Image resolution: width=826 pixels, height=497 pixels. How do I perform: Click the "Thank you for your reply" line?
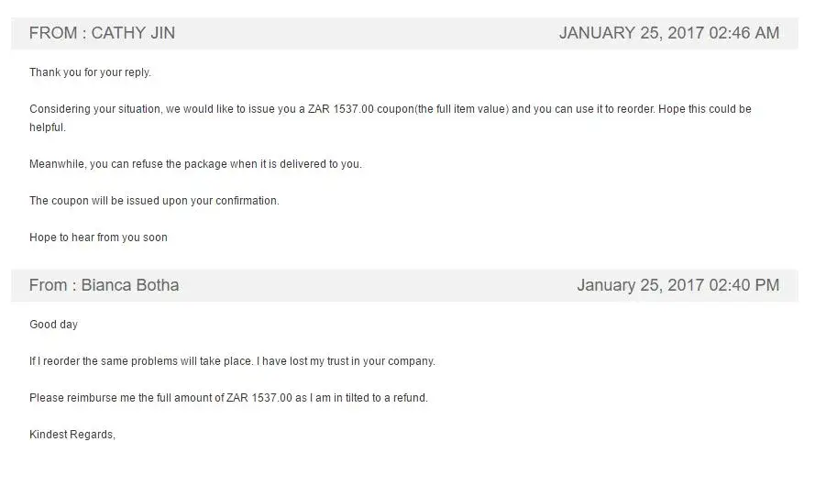(x=90, y=72)
